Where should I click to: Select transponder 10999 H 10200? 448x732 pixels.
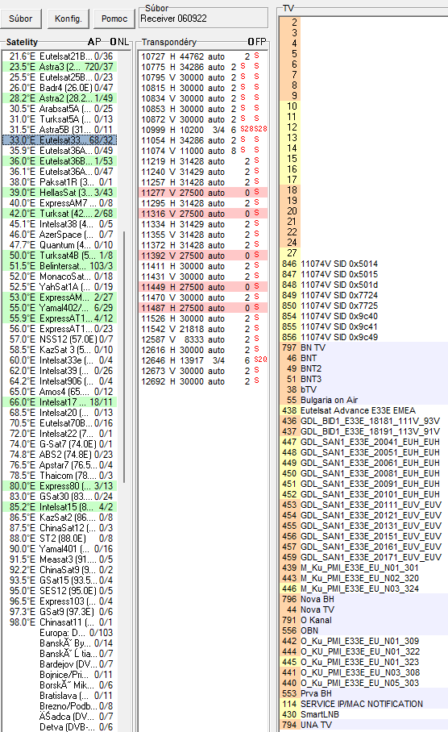pos(204,130)
